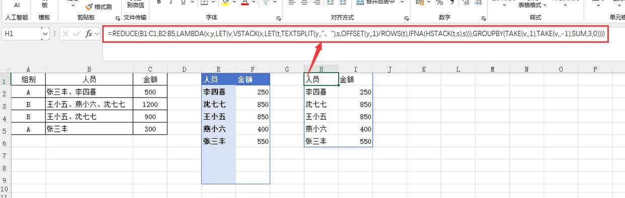Select value 400 in column F
The width and height of the screenshot is (625, 198).
(253, 129)
